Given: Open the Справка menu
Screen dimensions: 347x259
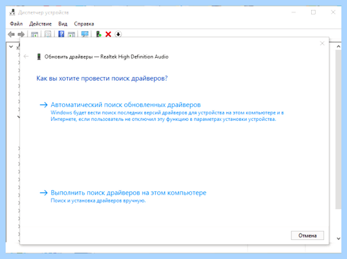Looking at the screenshot, I should 84,24.
